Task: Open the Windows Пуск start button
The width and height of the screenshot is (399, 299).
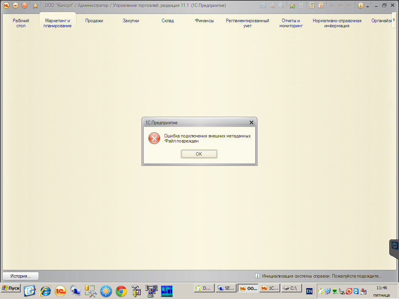Action: coord(11,288)
